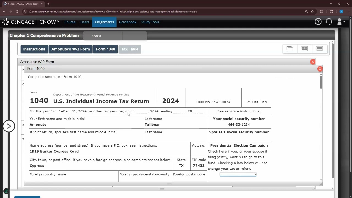Close the Amonute's W-2 Form panel

(x=313, y=62)
